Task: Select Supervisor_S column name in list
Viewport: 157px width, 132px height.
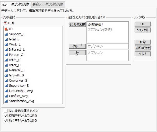Action: coord(19,86)
